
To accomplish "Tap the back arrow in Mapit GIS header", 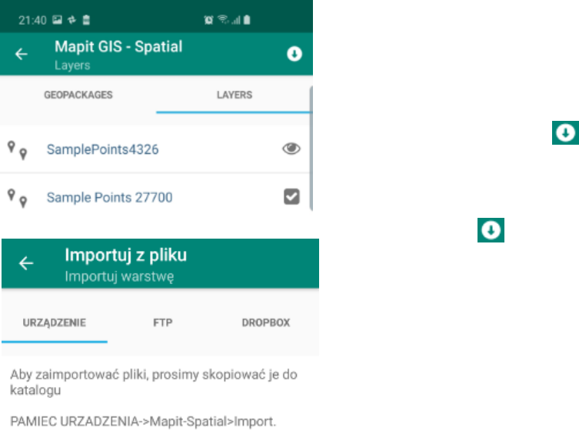I will point(21,54).
